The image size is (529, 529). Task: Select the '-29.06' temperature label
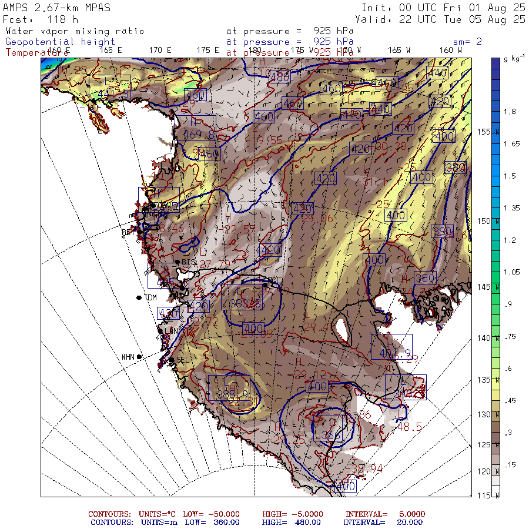[314, 219]
